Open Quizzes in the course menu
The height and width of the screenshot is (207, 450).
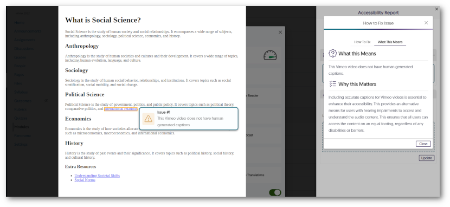pyautogui.click(x=21, y=118)
